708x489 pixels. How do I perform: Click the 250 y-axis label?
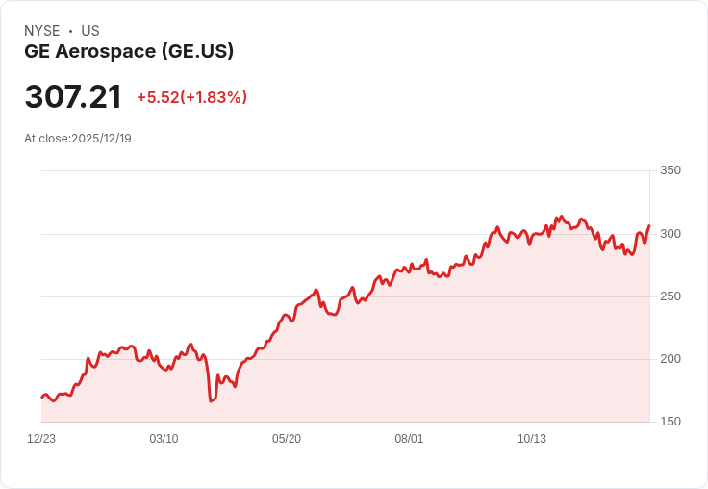point(670,296)
